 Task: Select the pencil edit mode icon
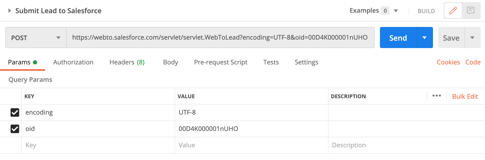tap(453, 11)
